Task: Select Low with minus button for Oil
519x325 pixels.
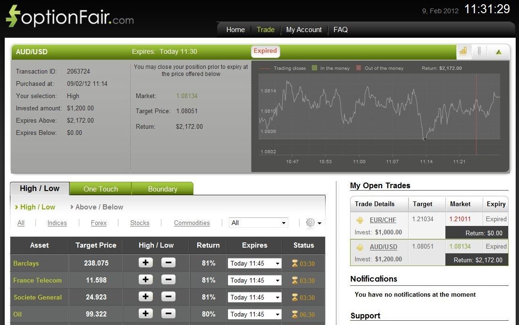Action: point(168,314)
